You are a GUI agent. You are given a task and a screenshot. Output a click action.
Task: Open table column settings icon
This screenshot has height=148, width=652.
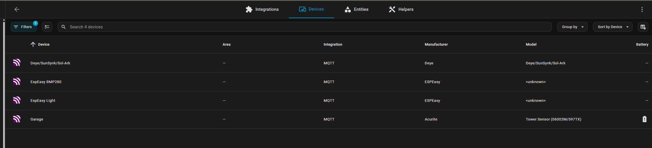643,27
